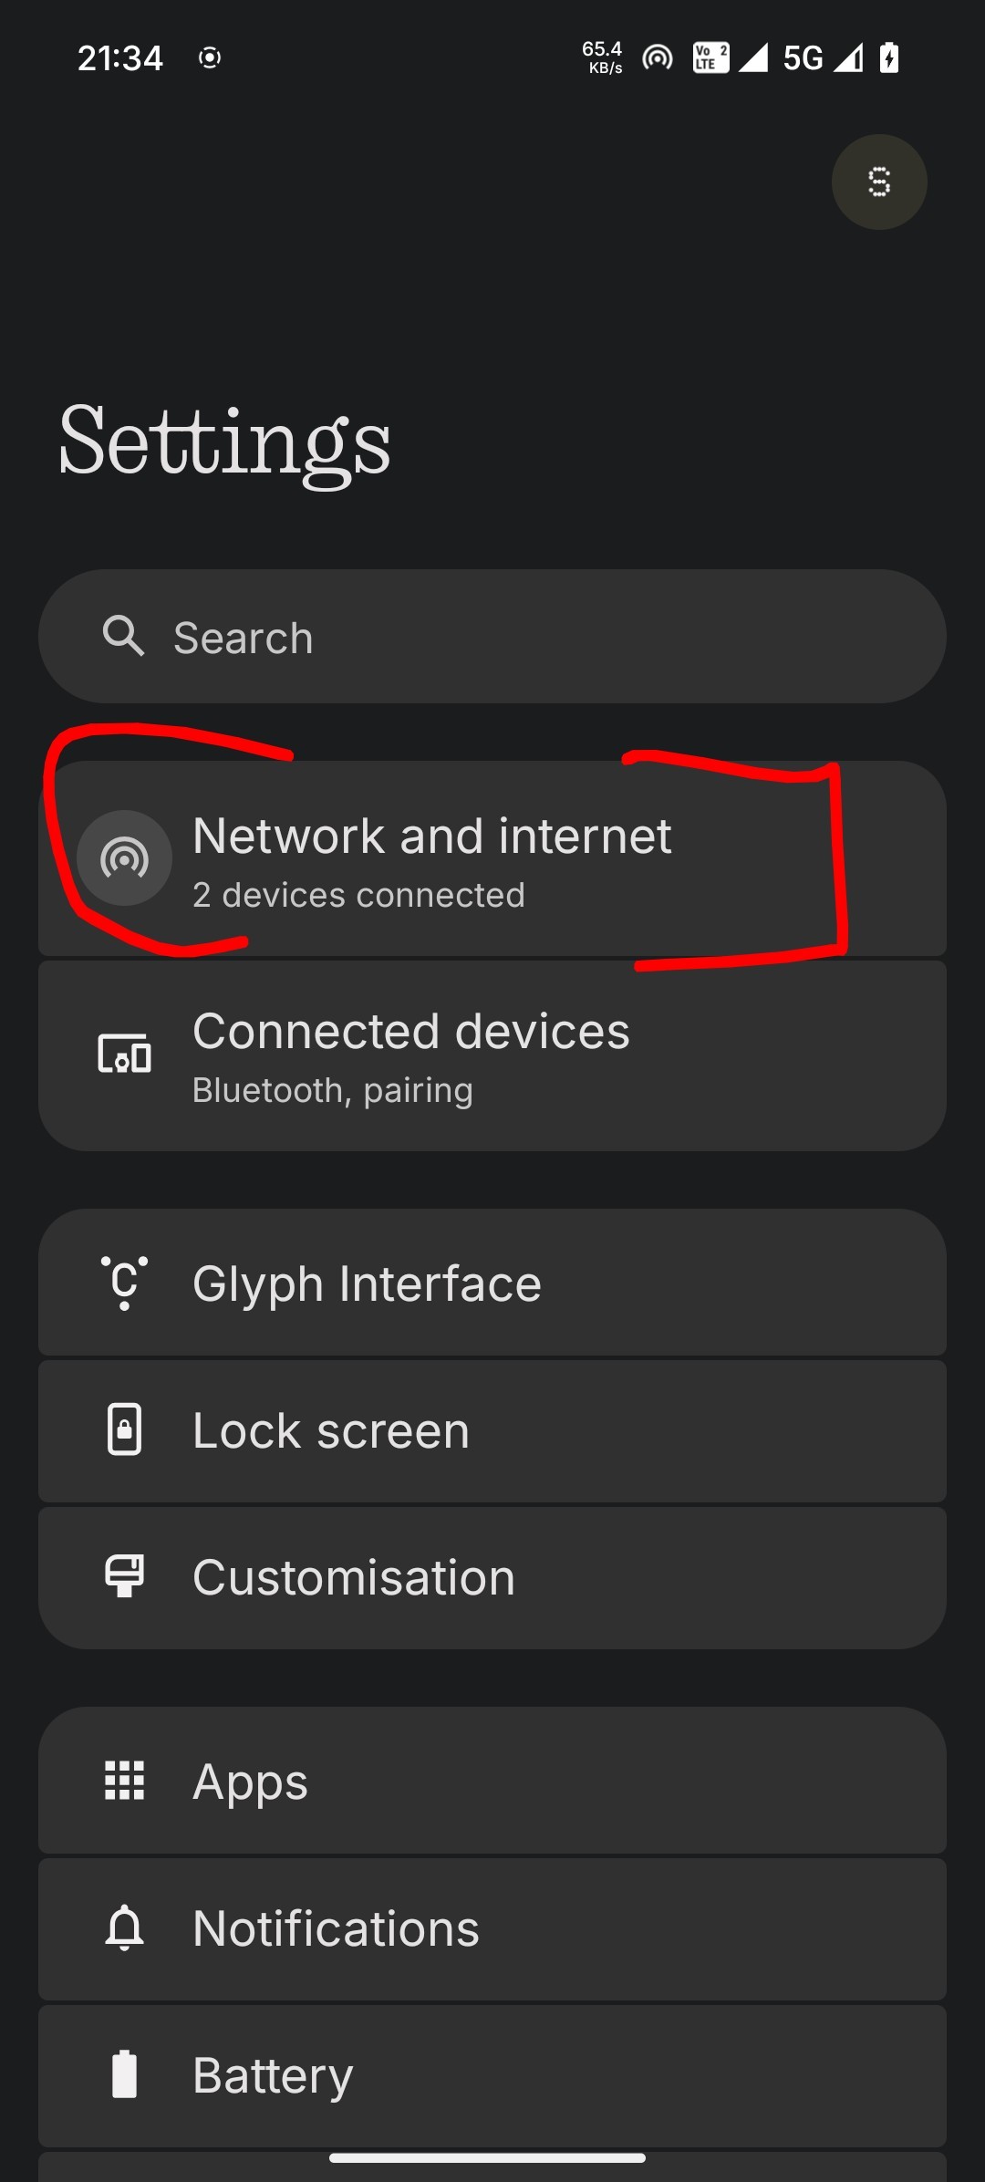Image resolution: width=985 pixels, height=2182 pixels.
Task: Tap the Notifications bell icon
Action: point(124,1928)
